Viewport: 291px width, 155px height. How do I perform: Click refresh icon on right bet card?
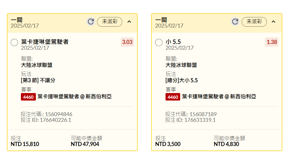click(x=235, y=22)
